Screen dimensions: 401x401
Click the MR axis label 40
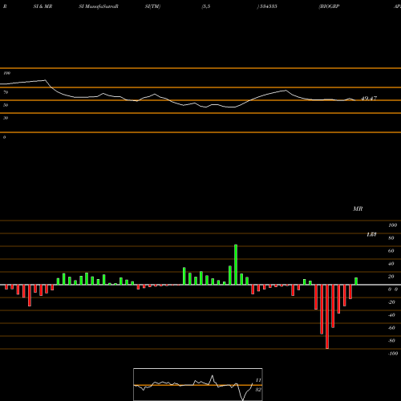click(391, 264)
